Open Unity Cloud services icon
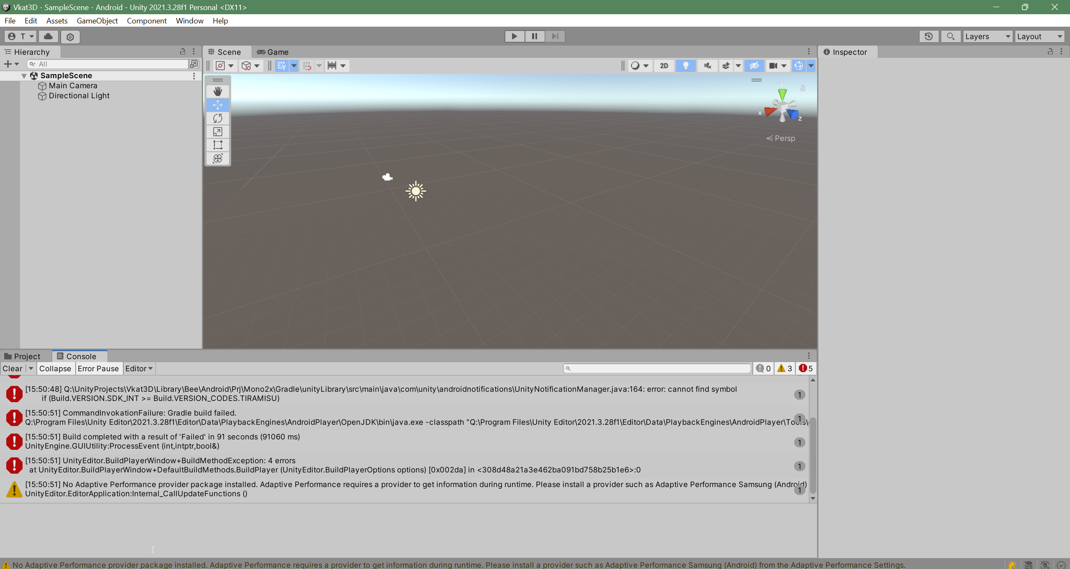1070x569 pixels. coord(48,36)
